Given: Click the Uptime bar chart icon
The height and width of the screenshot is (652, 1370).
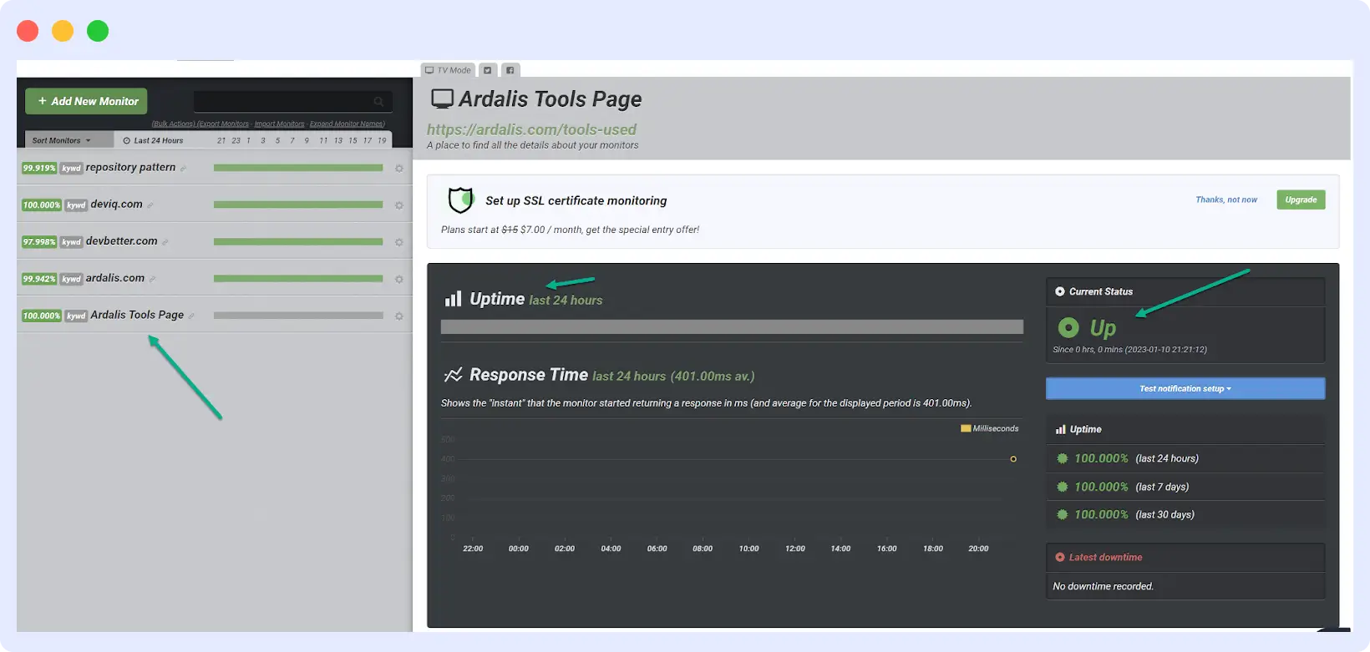Looking at the screenshot, I should [x=453, y=299].
